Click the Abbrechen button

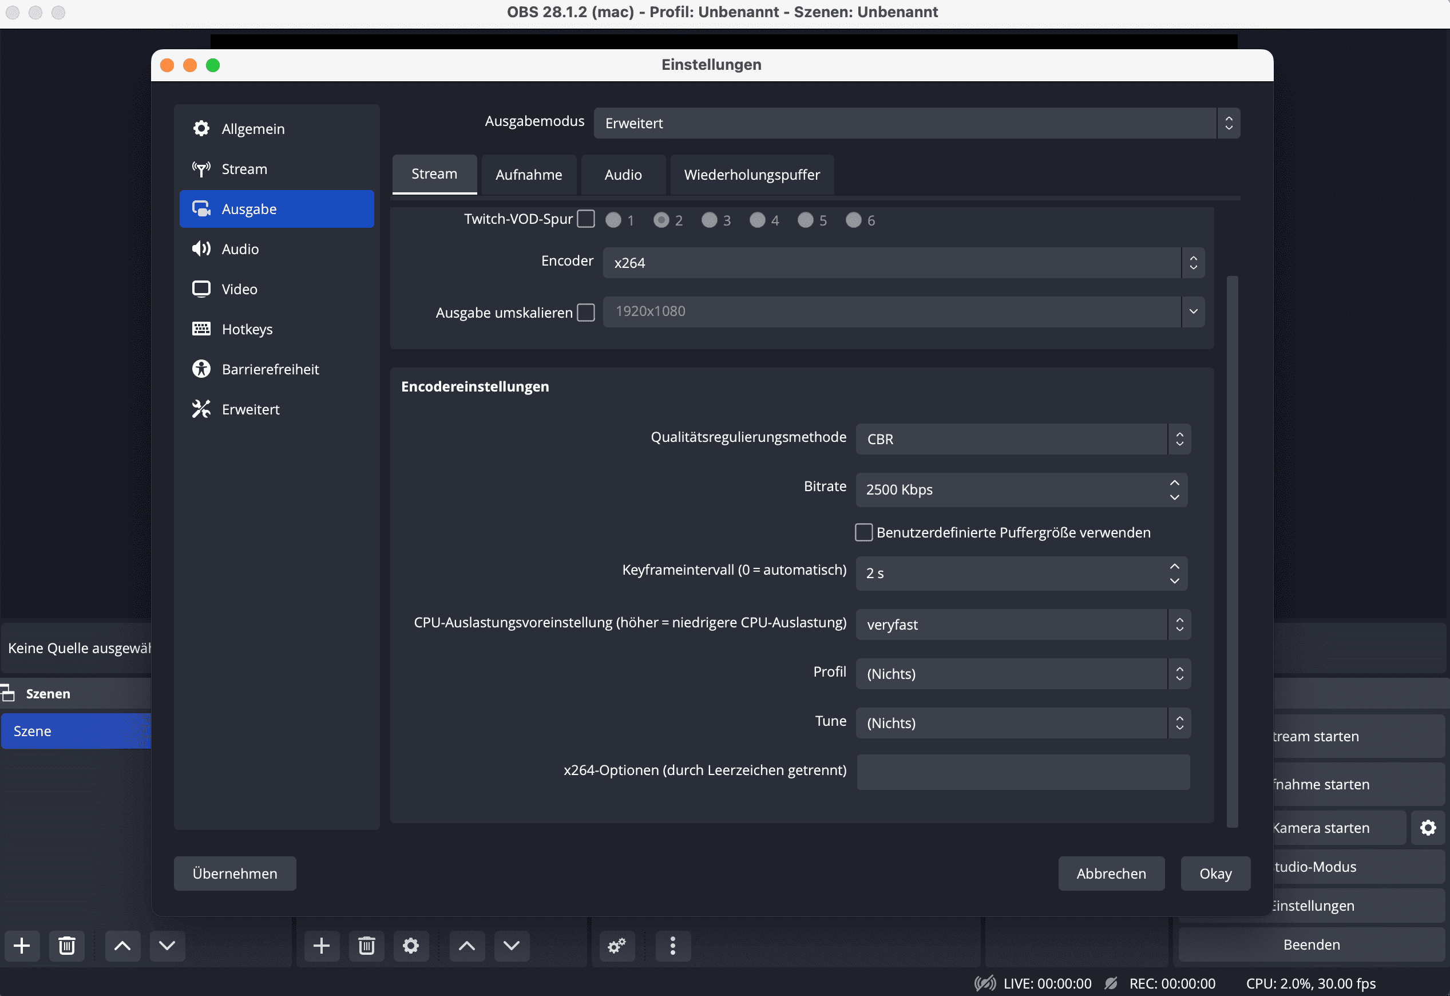click(1111, 874)
